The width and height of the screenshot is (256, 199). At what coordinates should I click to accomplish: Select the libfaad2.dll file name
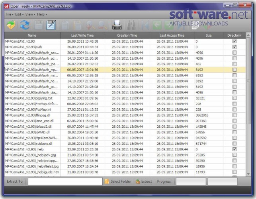coord(28,127)
